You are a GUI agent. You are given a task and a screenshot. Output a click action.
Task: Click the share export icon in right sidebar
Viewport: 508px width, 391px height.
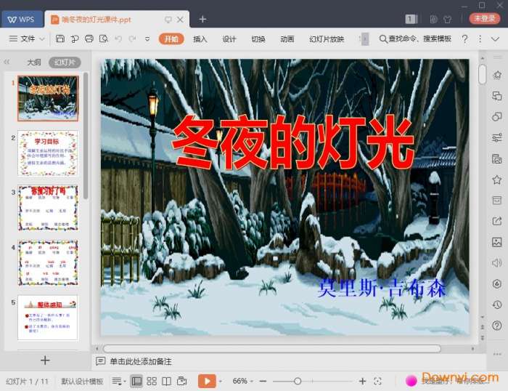pos(497,221)
